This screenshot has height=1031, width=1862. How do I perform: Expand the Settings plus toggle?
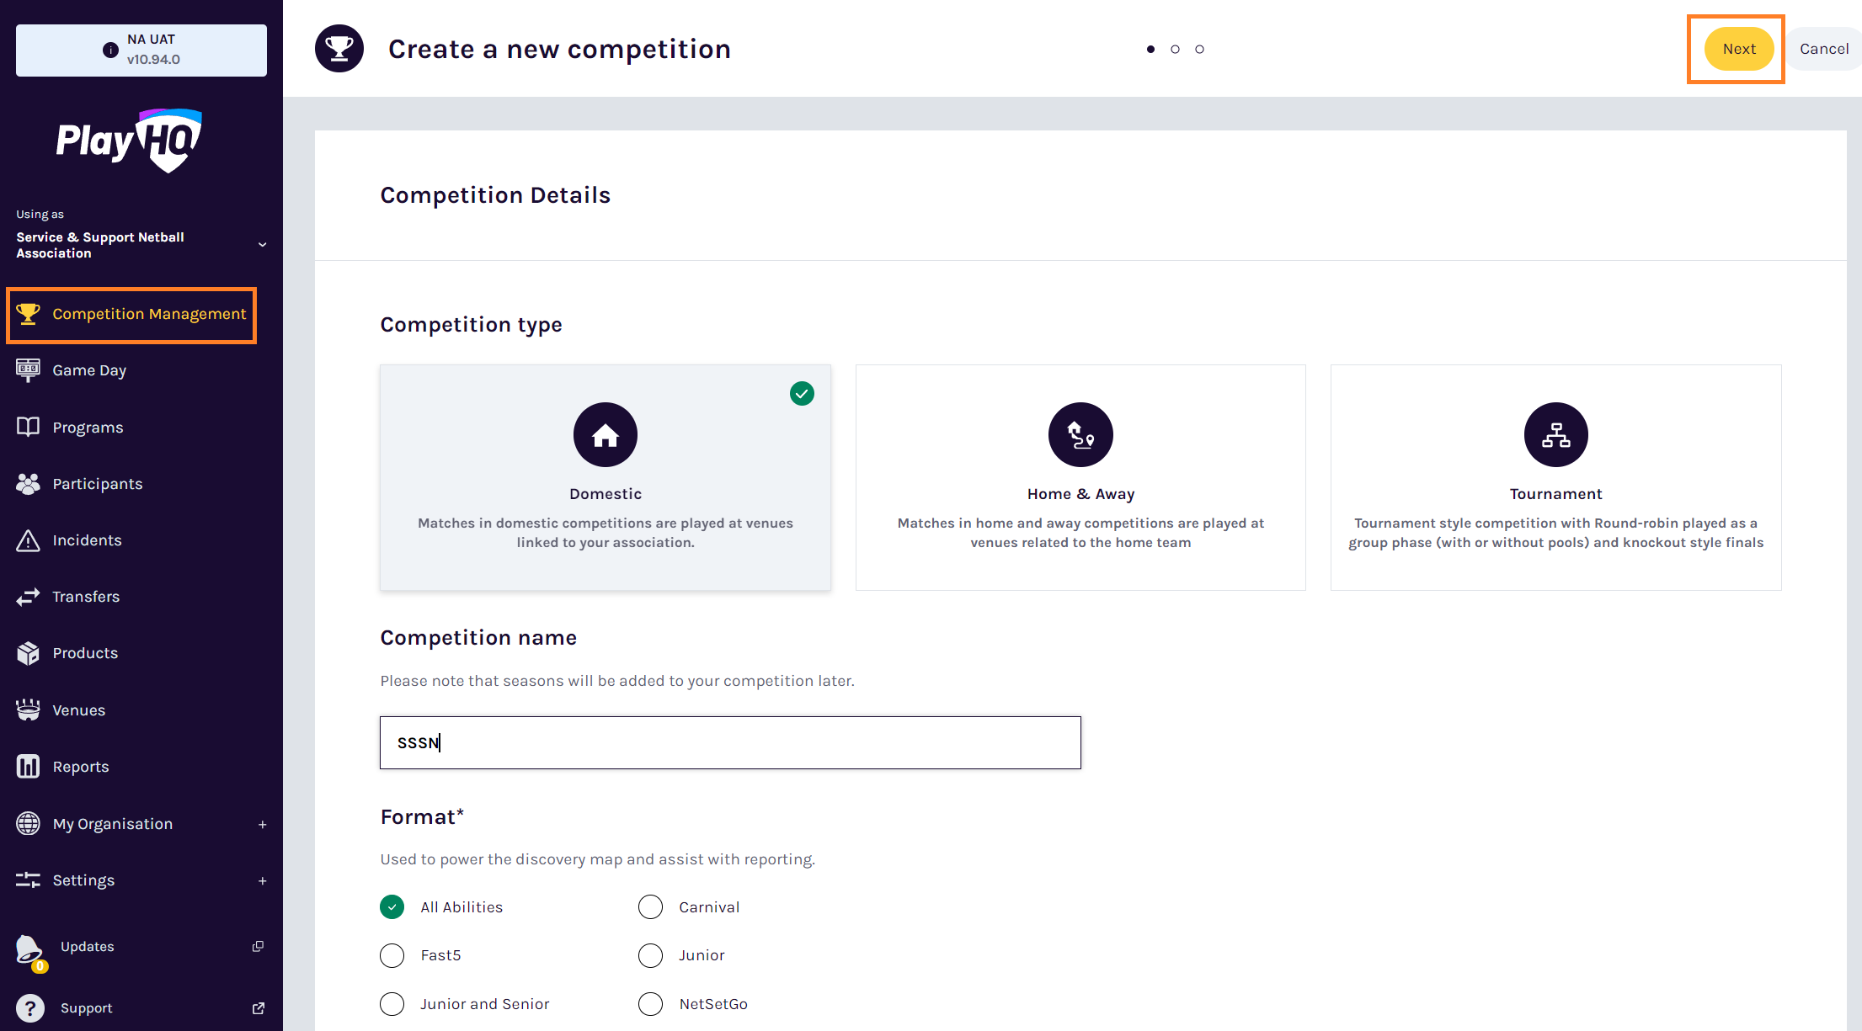point(263,881)
